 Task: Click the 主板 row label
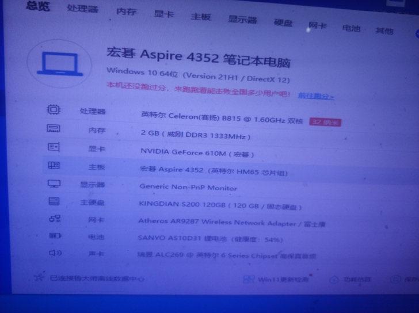(x=97, y=167)
